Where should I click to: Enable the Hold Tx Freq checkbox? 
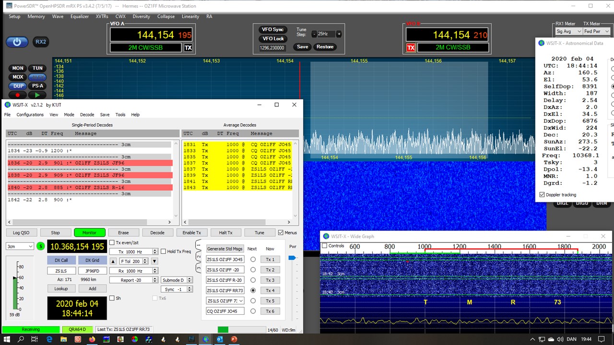(x=164, y=252)
